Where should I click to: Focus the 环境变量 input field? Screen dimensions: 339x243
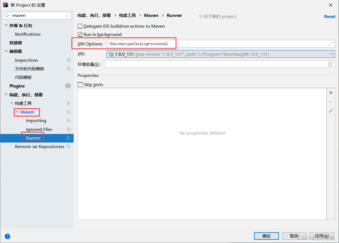(x=220, y=64)
